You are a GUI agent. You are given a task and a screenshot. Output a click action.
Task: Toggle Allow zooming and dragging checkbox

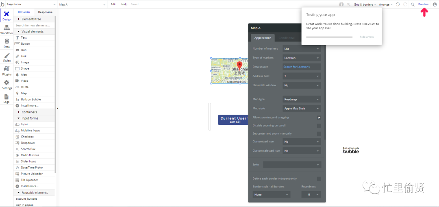[x=319, y=118]
